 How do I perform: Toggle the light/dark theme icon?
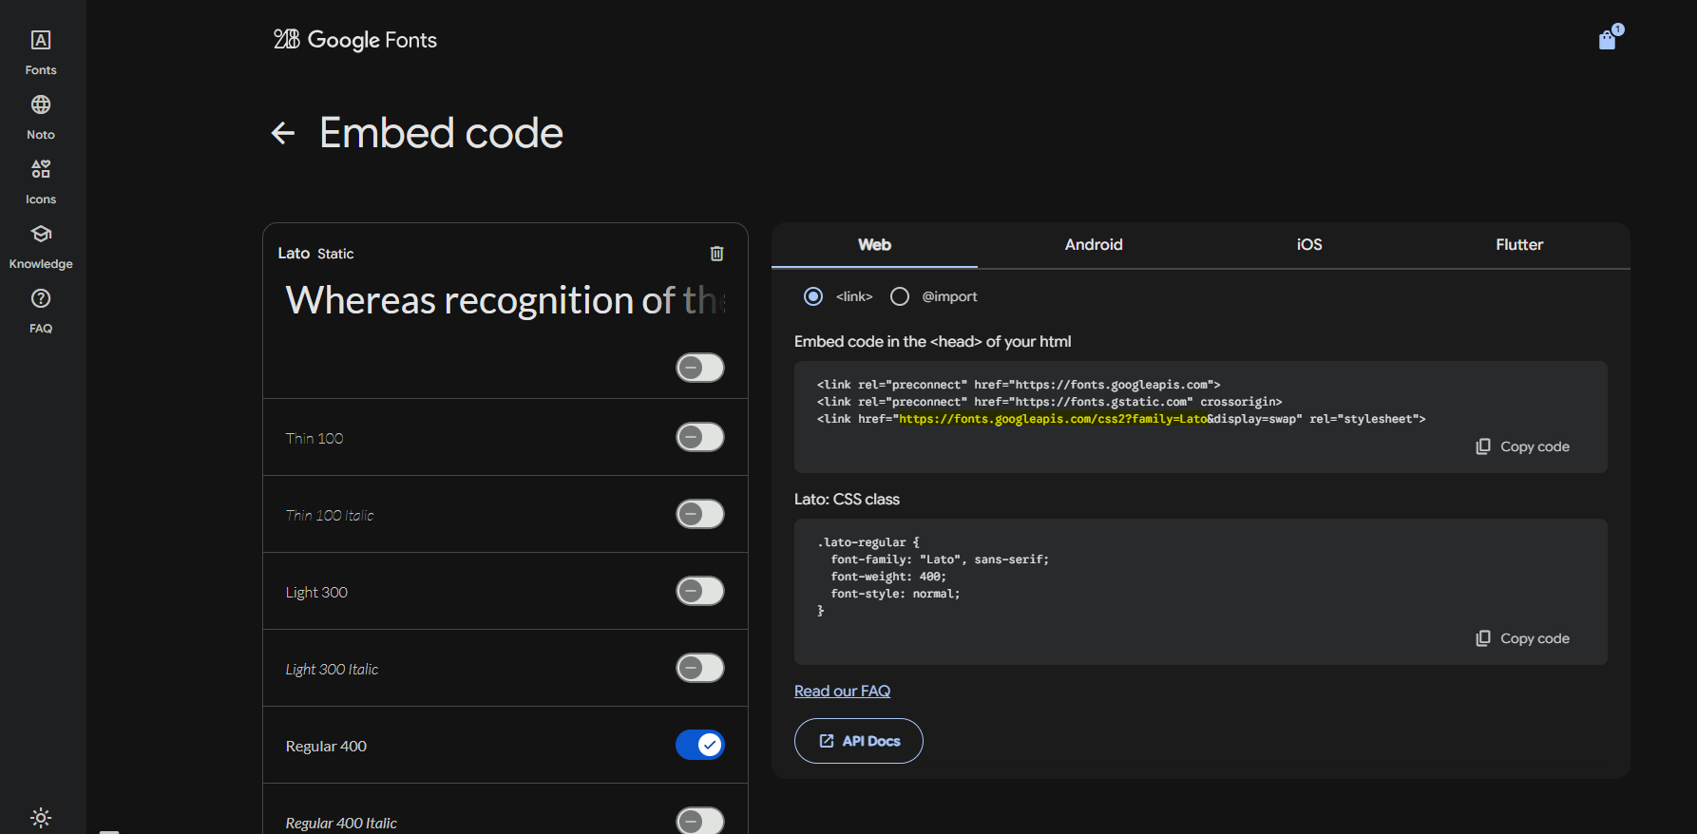coord(41,817)
